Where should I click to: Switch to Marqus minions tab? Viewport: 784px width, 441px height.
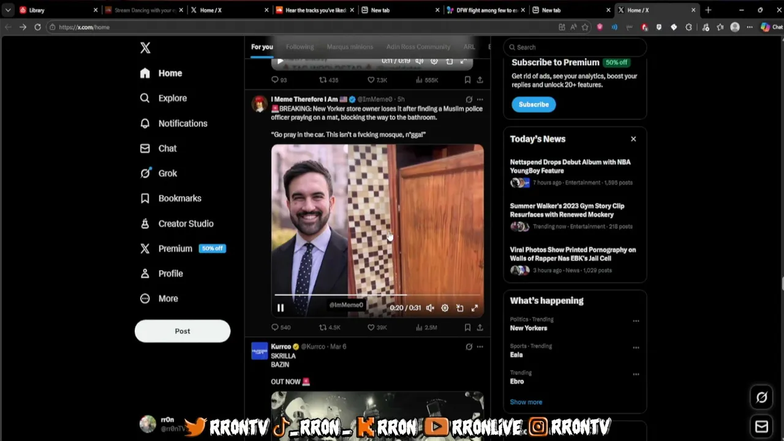click(350, 47)
